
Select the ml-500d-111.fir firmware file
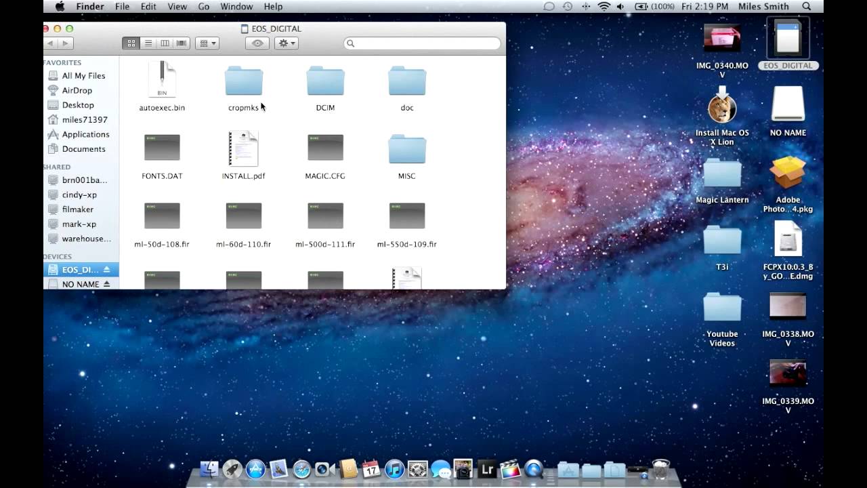325,216
